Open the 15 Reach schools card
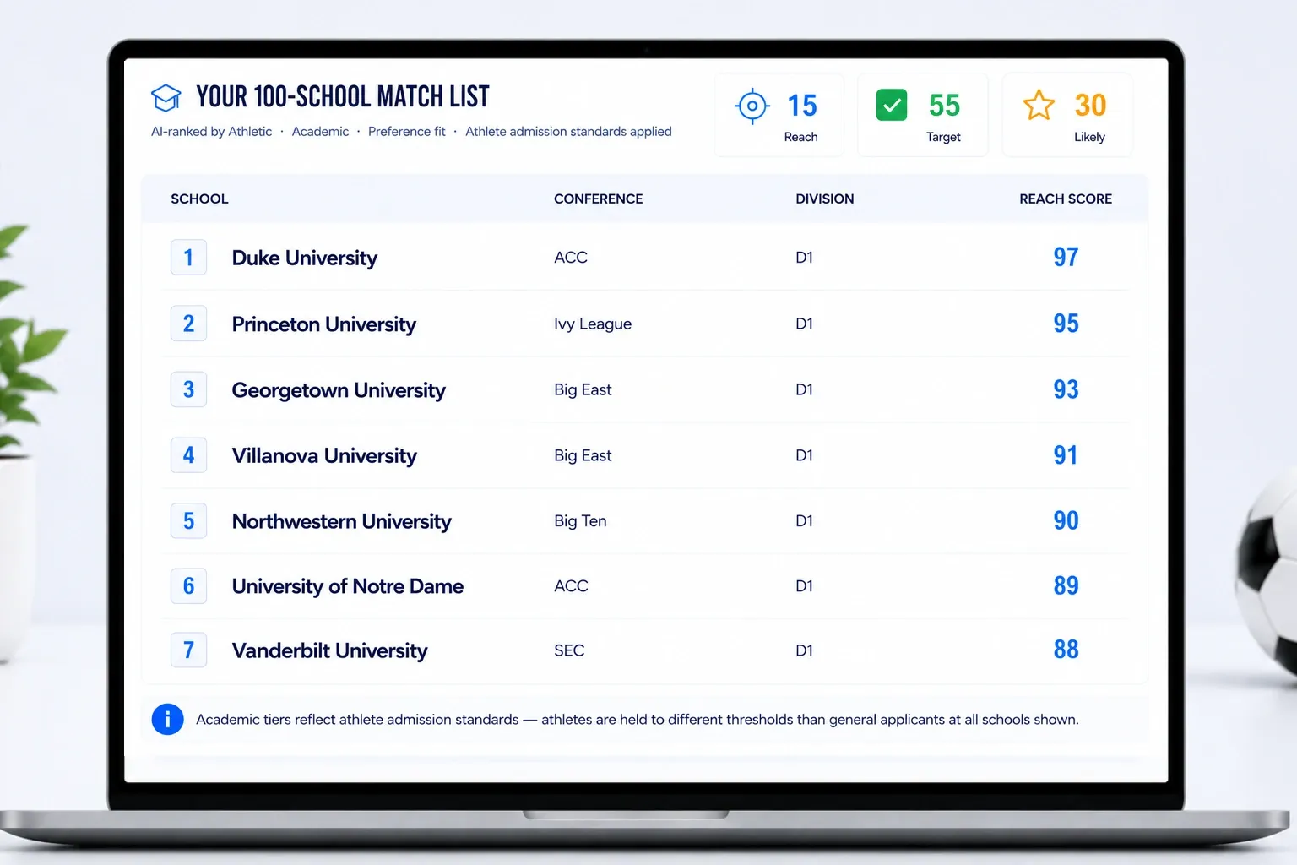This screenshot has width=1297, height=865. click(779, 115)
